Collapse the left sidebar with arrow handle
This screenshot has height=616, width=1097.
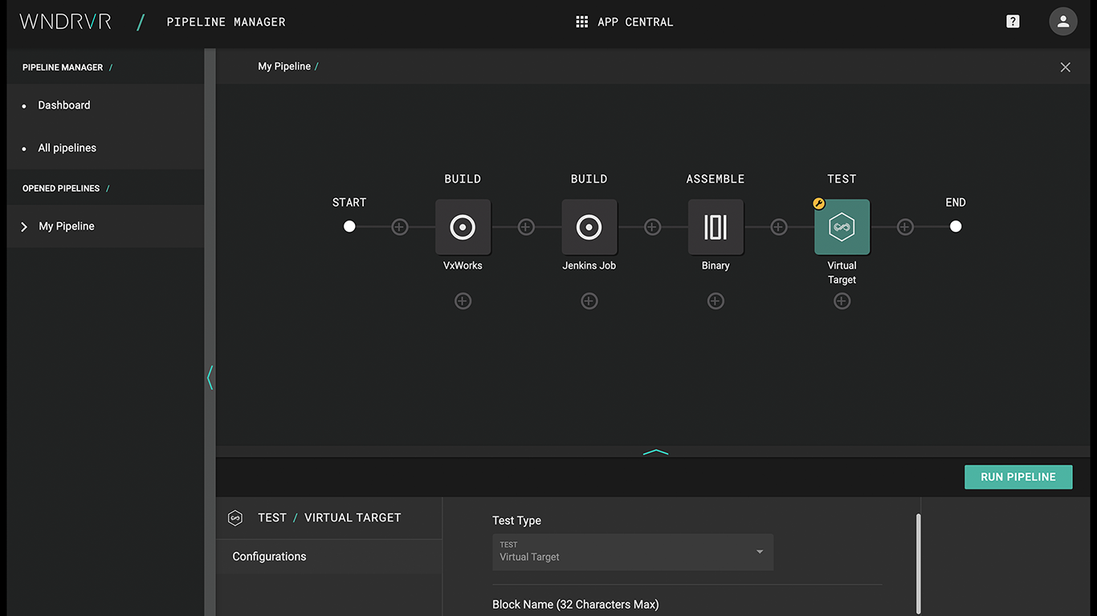point(210,377)
